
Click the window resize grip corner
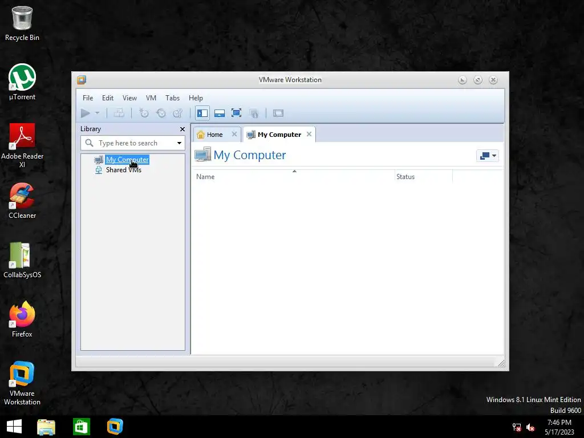501,363
